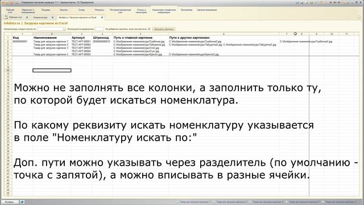Screen dimensions: 364x205
Task: Click column header 4 of the spreadsheet
Action: coord(102,34)
